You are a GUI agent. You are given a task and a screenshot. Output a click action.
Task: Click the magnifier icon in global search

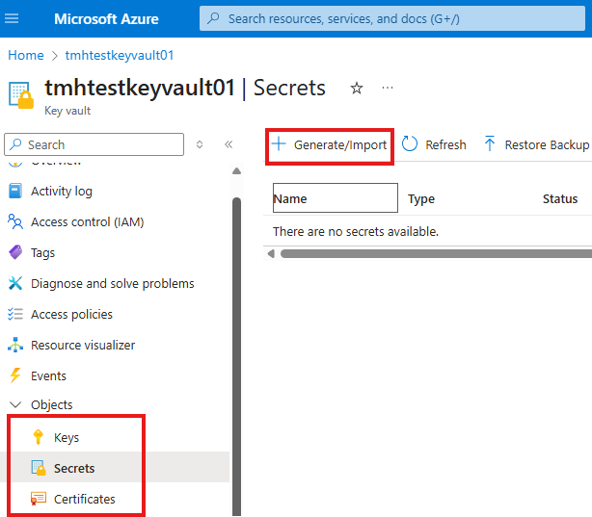213,18
